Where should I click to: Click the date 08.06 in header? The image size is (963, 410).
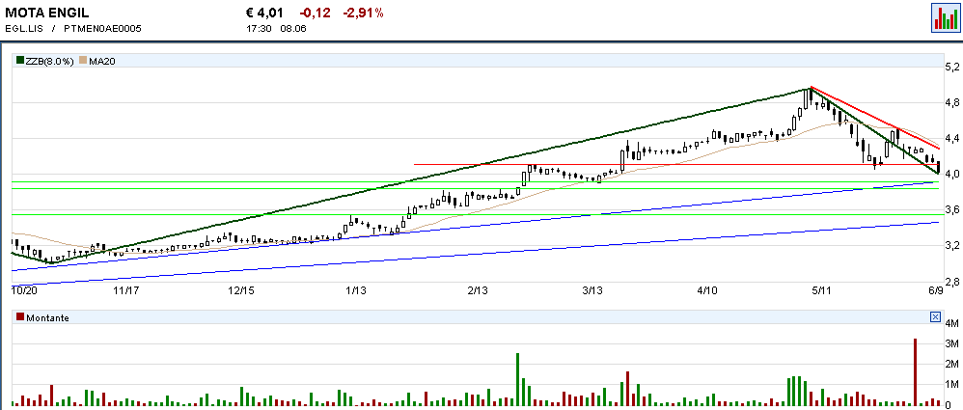[x=293, y=28]
